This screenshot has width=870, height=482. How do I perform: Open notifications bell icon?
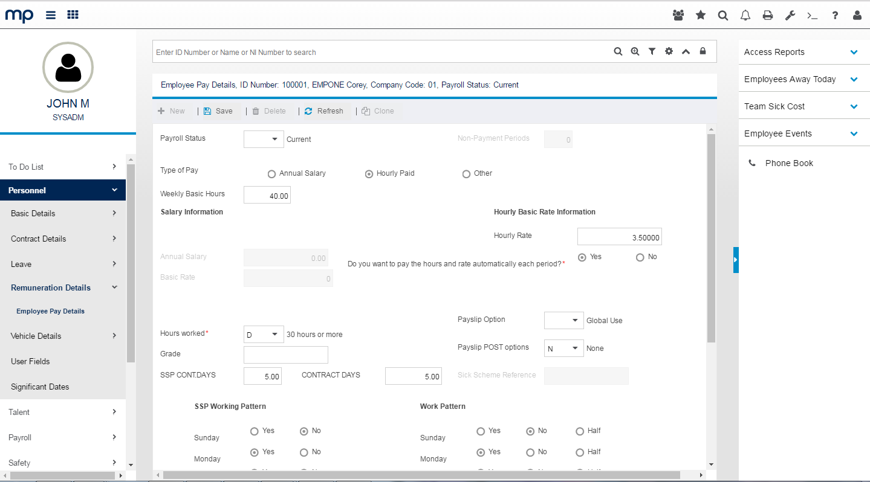pyautogui.click(x=745, y=16)
